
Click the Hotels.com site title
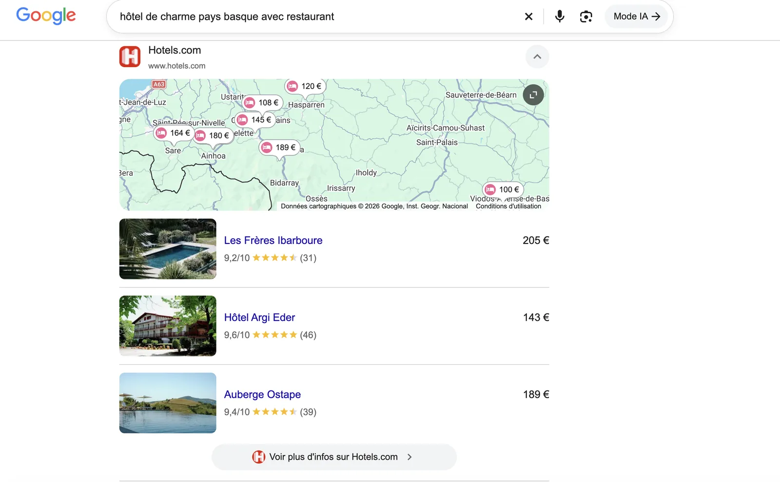point(175,50)
